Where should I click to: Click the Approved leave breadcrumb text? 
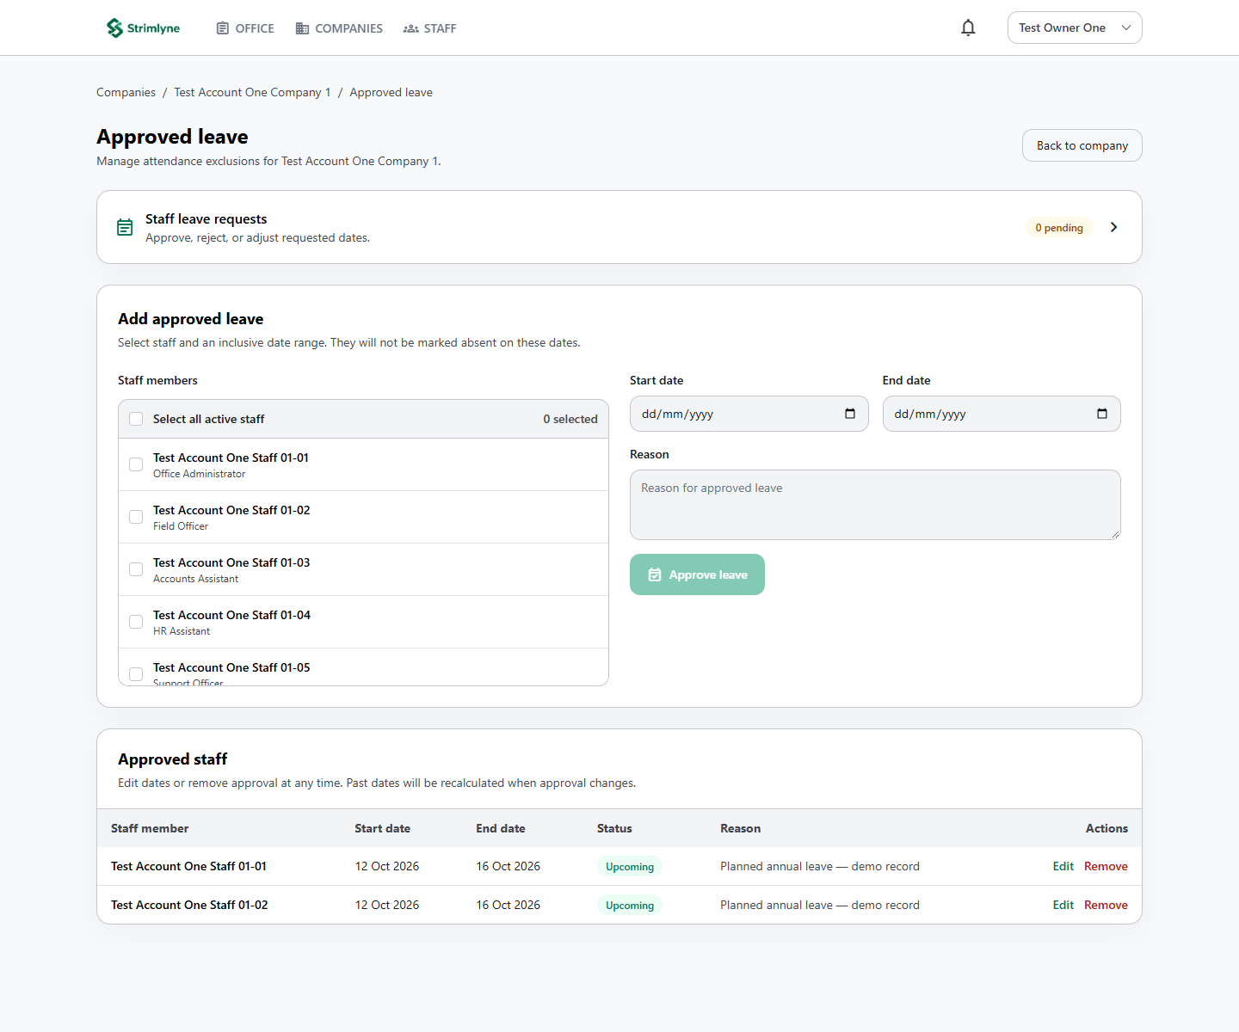391,92
